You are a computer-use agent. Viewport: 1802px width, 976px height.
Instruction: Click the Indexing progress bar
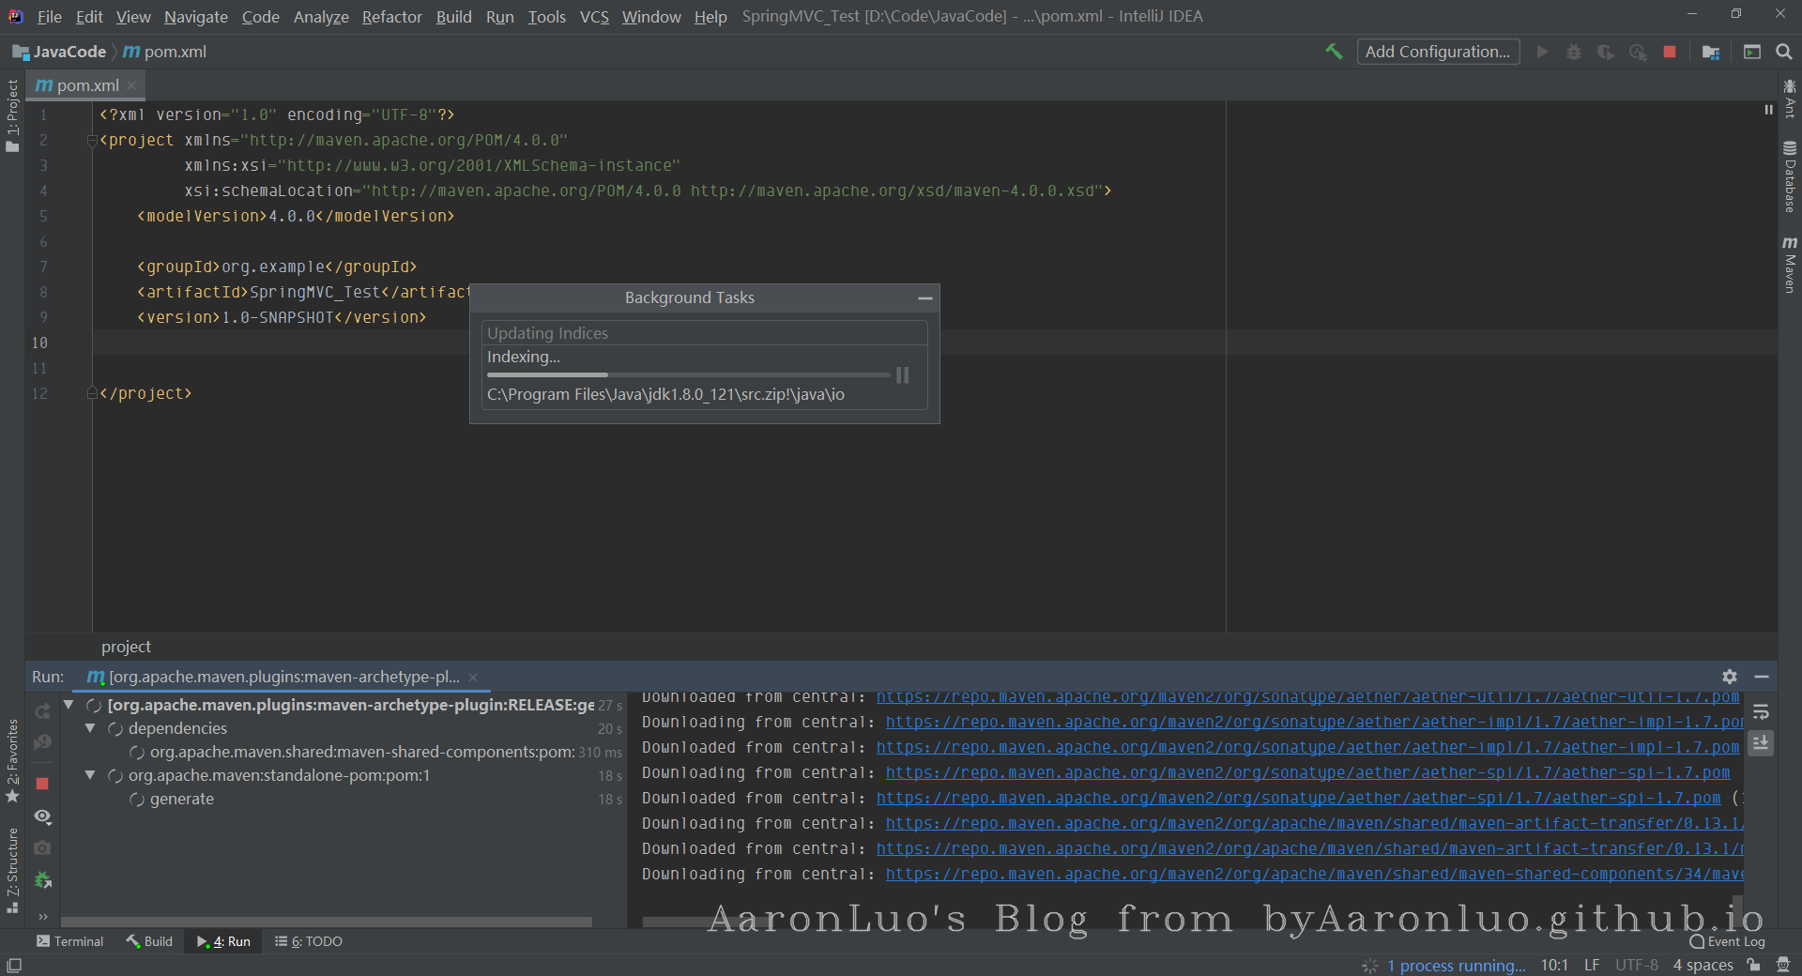point(688,374)
